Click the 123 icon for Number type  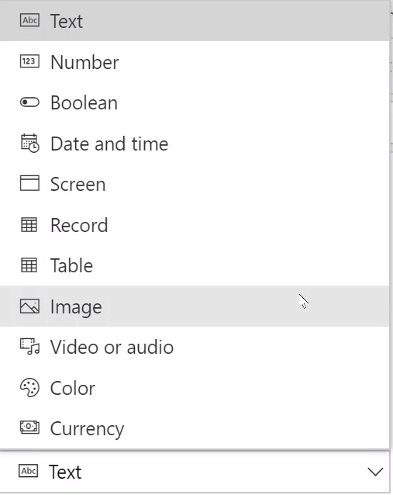[29, 61]
